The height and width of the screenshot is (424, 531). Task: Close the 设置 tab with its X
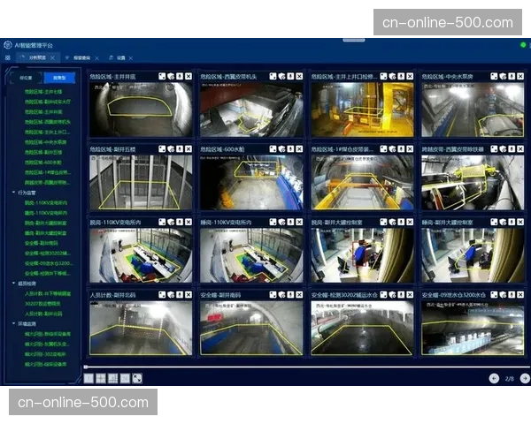click(131, 58)
